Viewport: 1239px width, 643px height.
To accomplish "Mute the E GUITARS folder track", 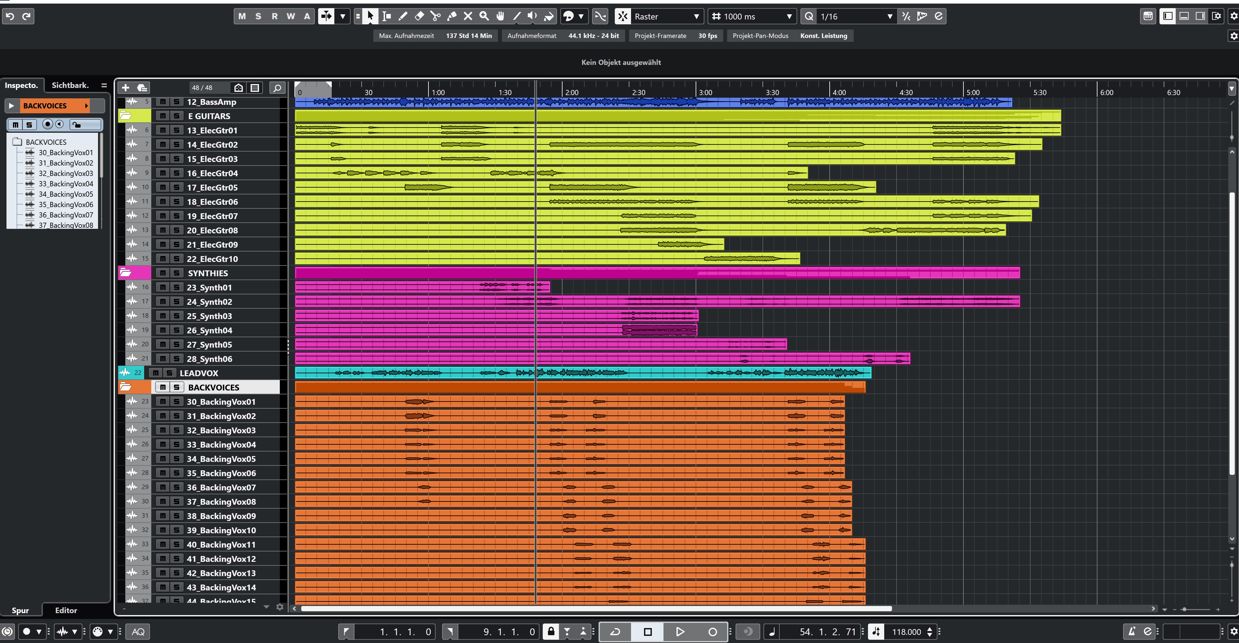I will [163, 116].
